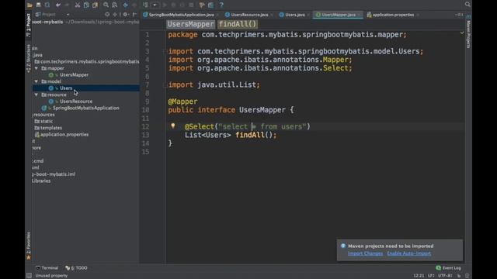This screenshot has width=497, height=279.
Task: Click the Open folder toolbar icon
Action: click(x=30, y=5)
